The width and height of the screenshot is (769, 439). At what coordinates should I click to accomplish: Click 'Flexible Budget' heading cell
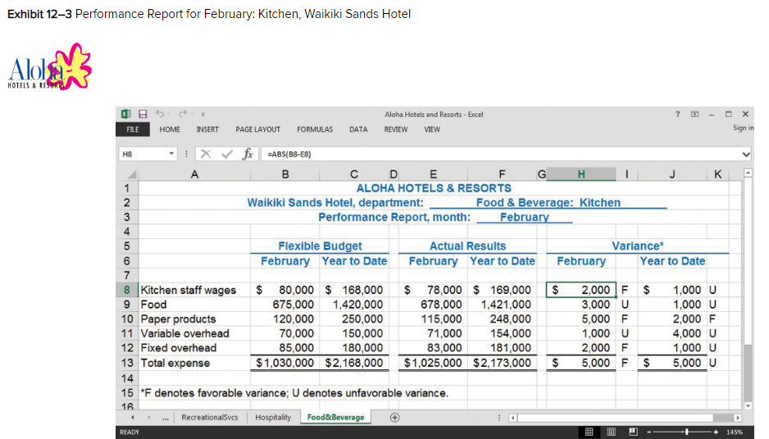(320, 246)
